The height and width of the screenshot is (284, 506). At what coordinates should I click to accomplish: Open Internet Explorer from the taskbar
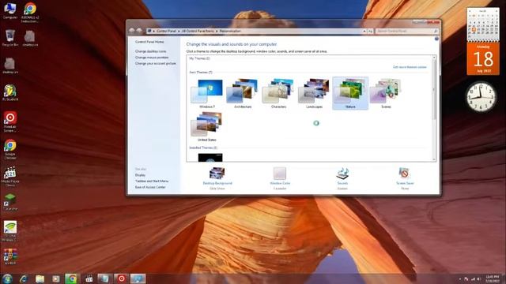click(24, 278)
